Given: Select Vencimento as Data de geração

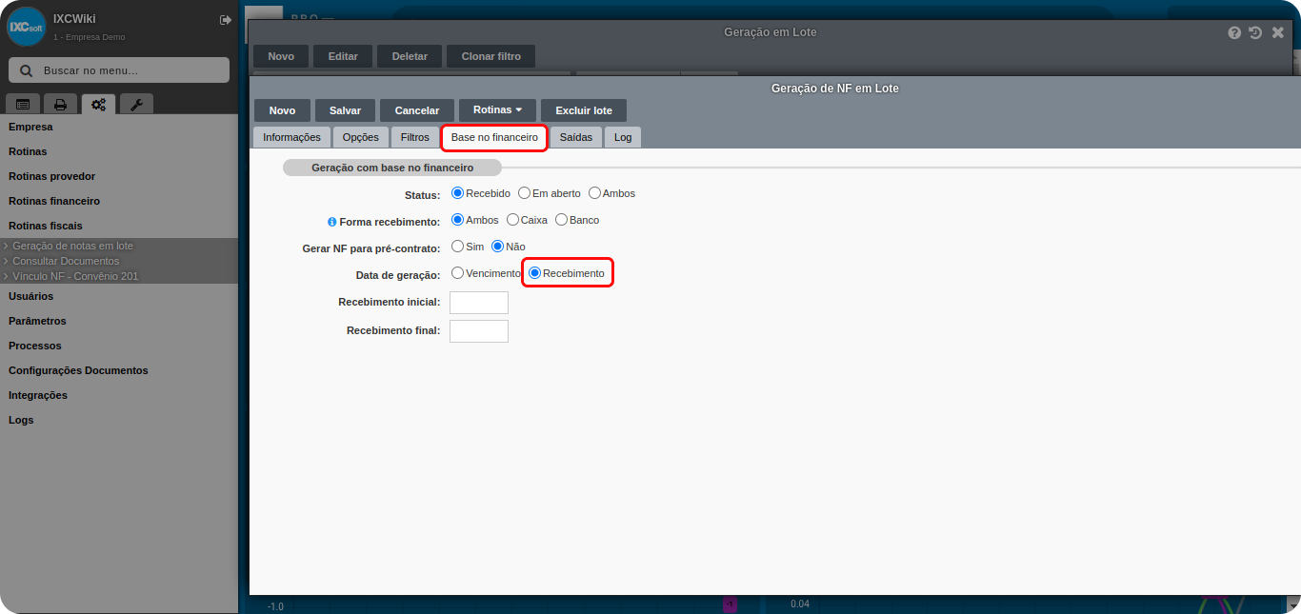Looking at the screenshot, I should (x=457, y=273).
